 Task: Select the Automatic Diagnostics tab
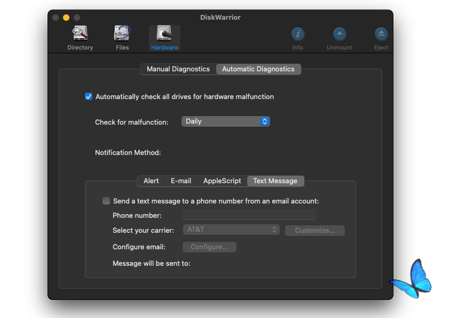258,69
